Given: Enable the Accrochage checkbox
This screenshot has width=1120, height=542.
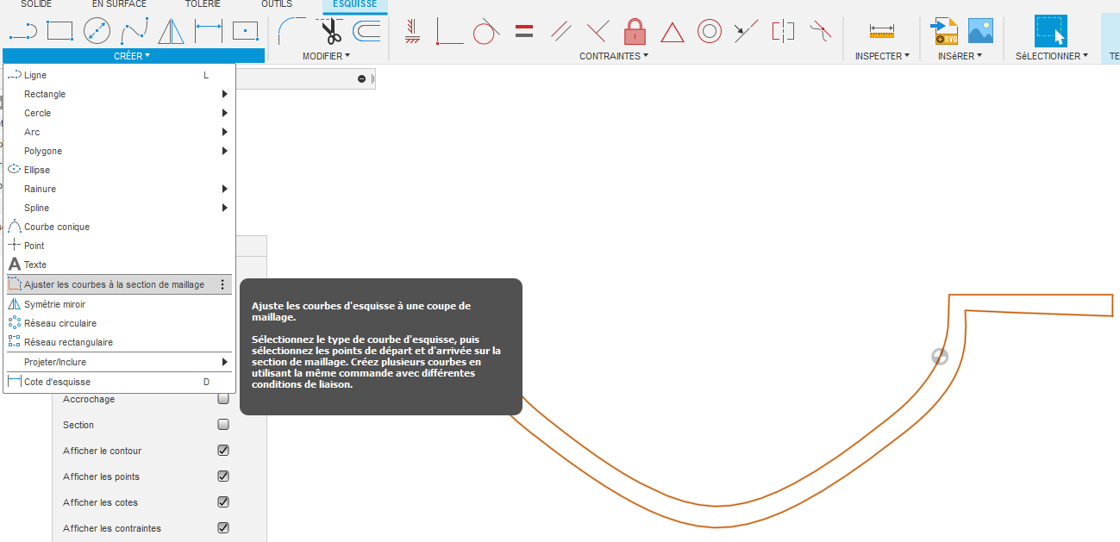Looking at the screenshot, I should coord(223,399).
